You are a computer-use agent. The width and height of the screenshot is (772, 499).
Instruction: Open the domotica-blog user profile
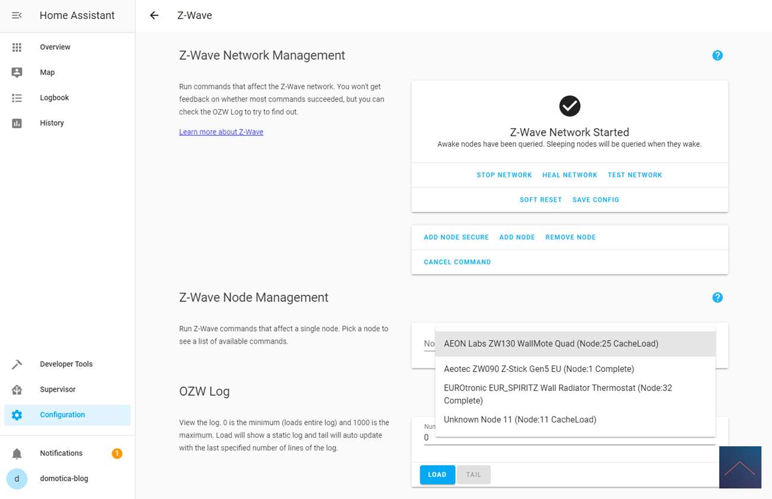68,479
